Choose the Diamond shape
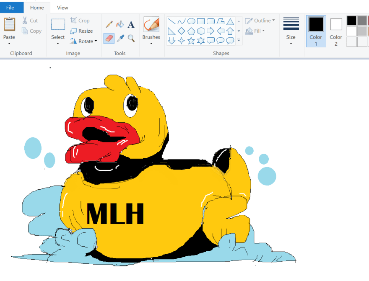 pos(181,31)
